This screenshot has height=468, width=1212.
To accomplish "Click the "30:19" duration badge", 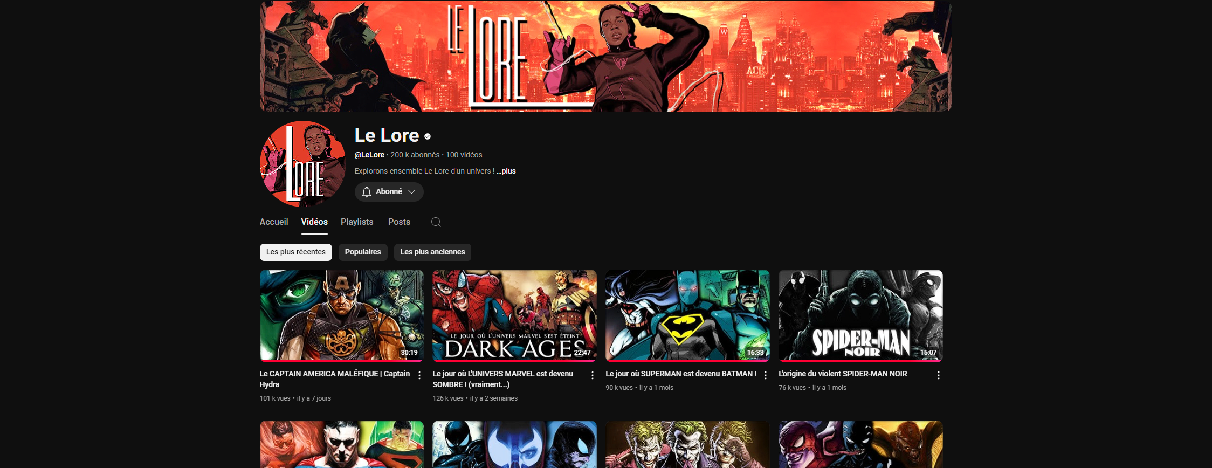I will 409,353.
